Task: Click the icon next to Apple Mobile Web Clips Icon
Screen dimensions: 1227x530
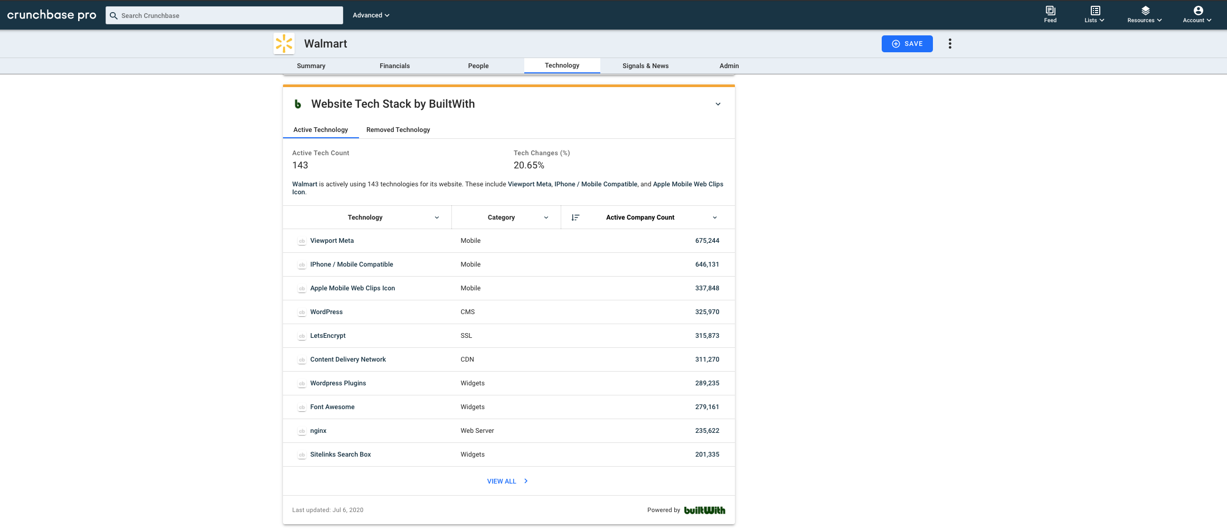Action: pyautogui.click(x=302, y=288)
